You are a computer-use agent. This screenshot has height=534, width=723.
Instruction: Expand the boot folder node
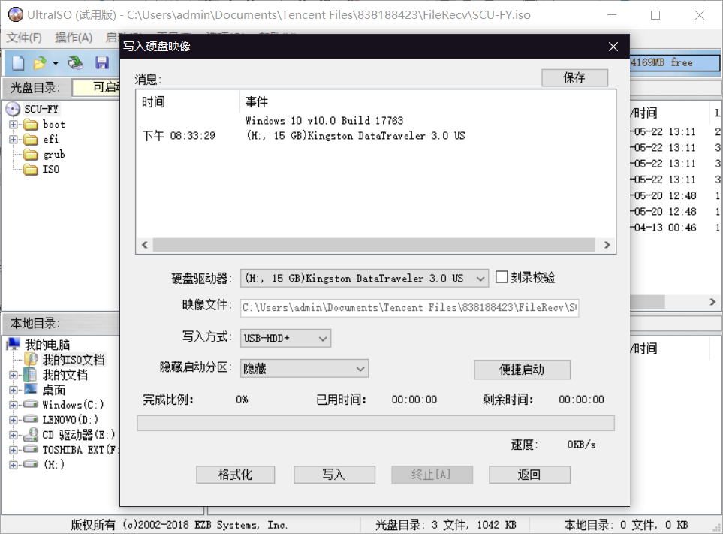13,125
